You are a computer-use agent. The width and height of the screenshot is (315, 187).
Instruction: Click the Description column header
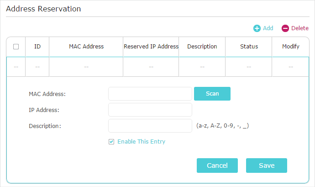click(202, 47)
